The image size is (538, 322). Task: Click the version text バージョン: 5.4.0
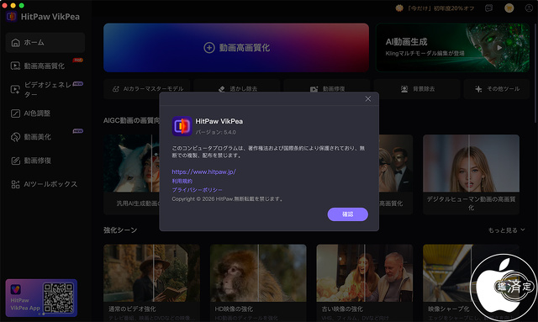[x=215, y=132]
